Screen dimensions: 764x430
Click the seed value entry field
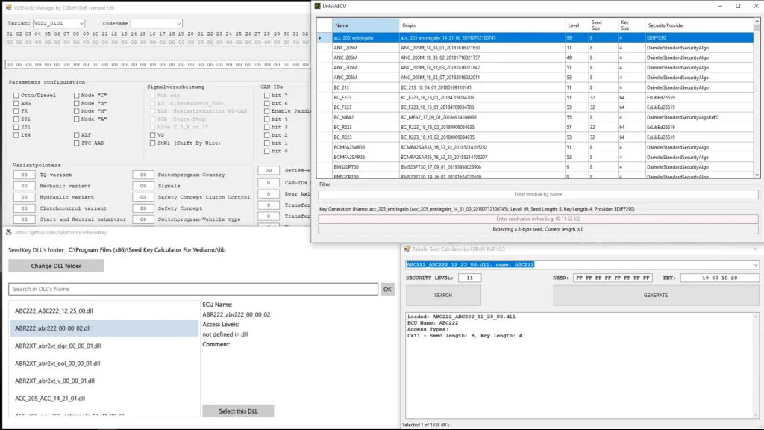click(x=537, y=218)
